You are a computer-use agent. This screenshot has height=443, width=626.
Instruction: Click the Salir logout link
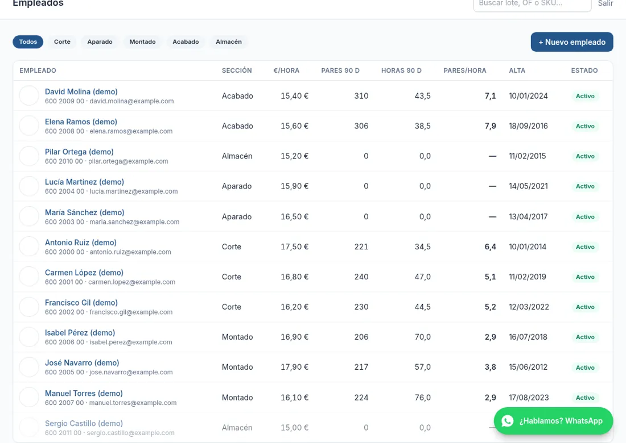pyautogui.click(x=606, y=3)
